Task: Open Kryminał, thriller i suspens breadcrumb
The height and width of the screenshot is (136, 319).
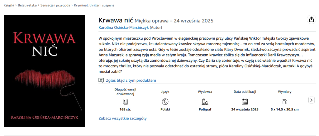Action: [94, 5]
